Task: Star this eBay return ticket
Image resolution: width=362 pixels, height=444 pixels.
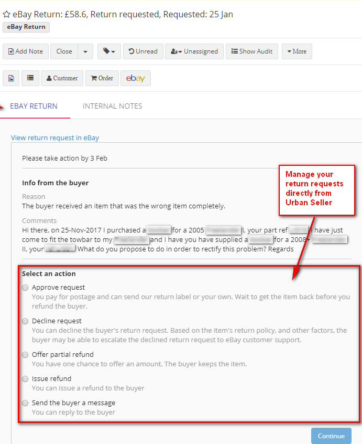Action: click(x=6, y=15)
